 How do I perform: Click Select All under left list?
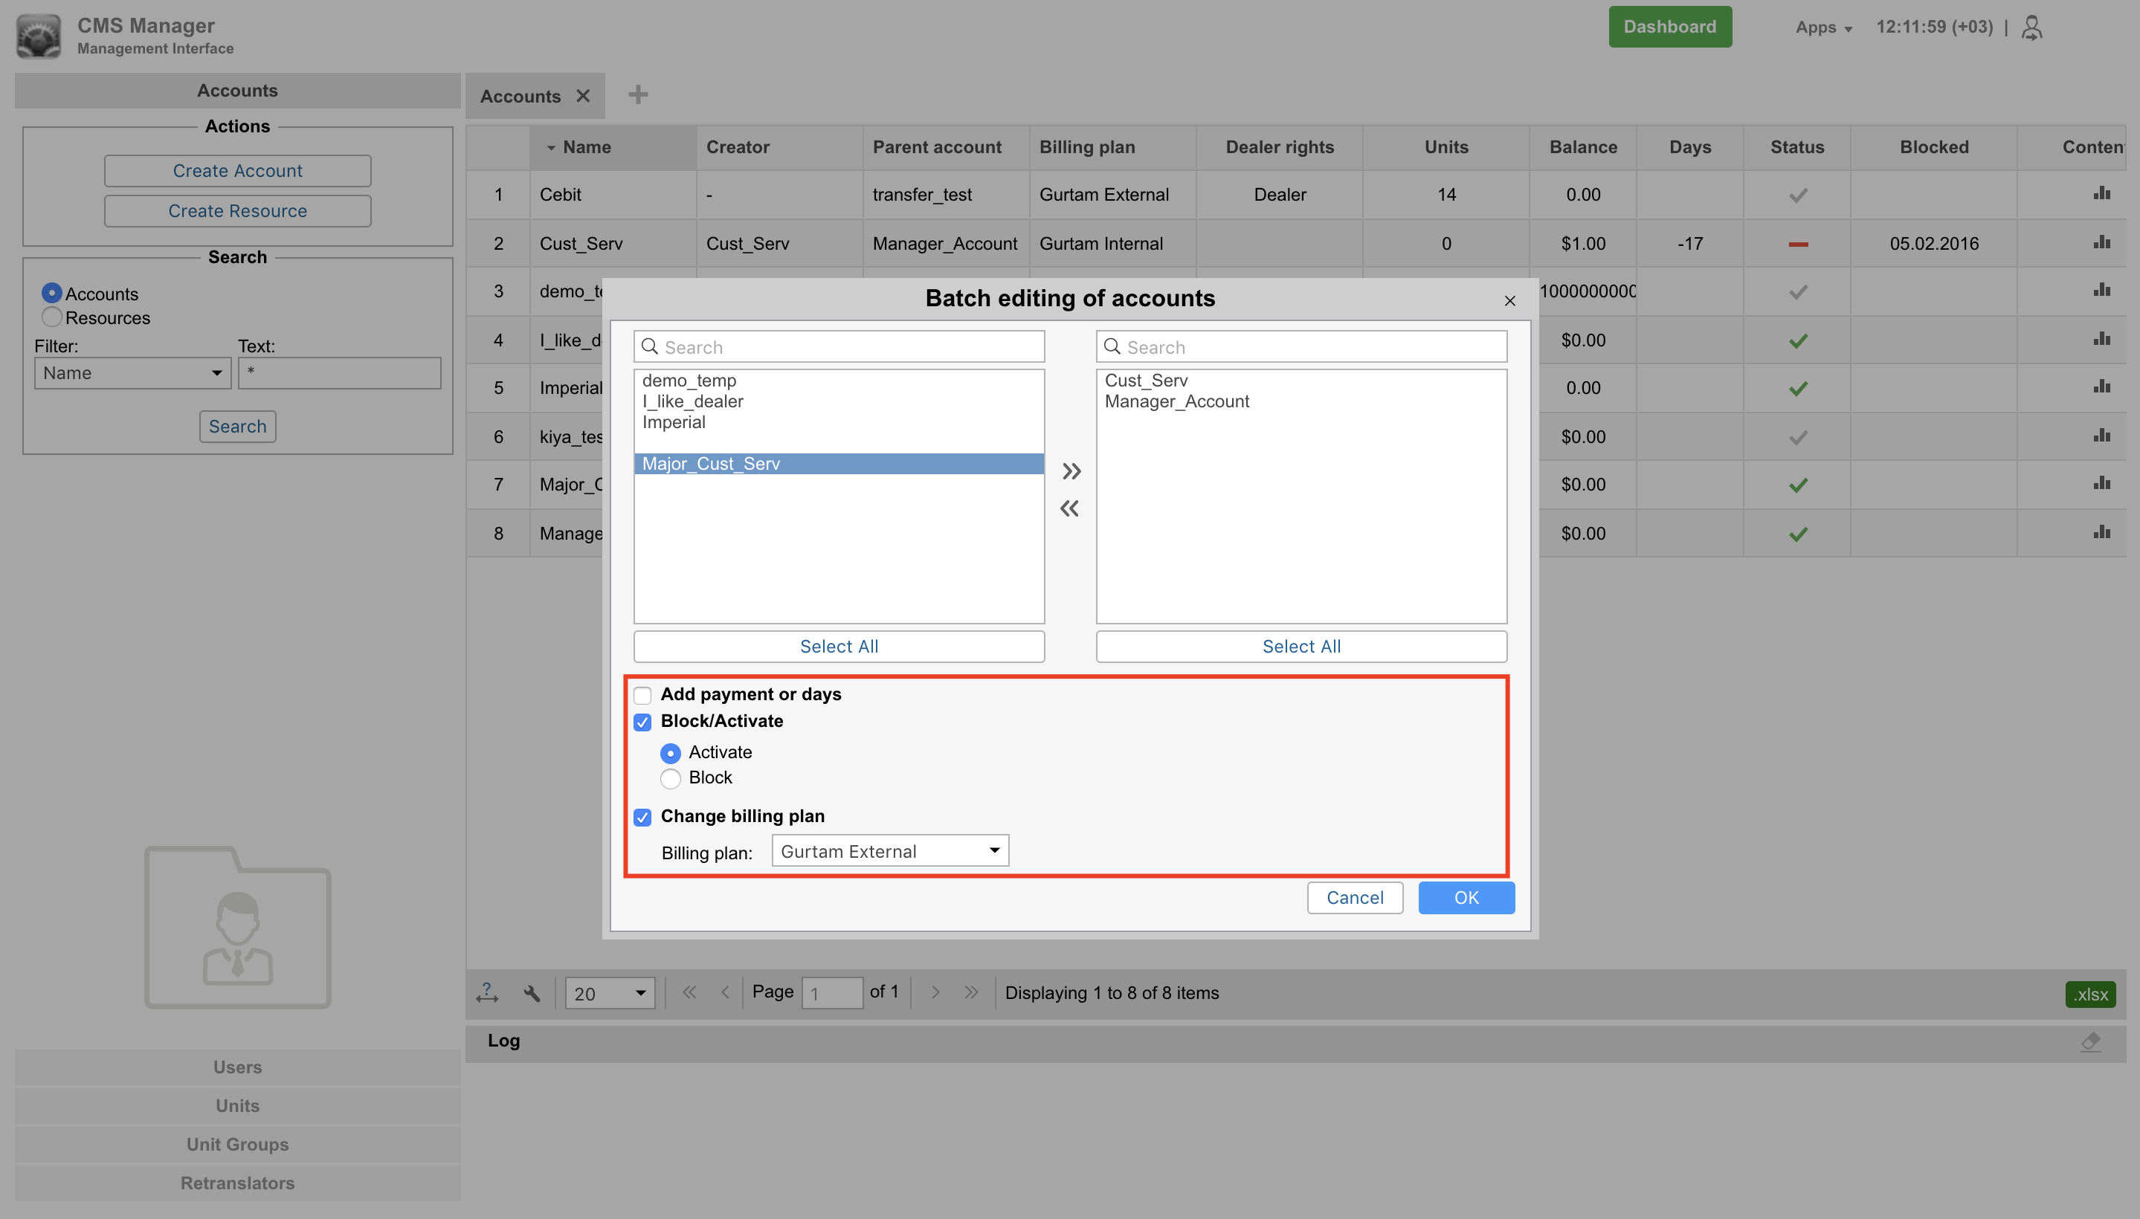coord(839,647)
